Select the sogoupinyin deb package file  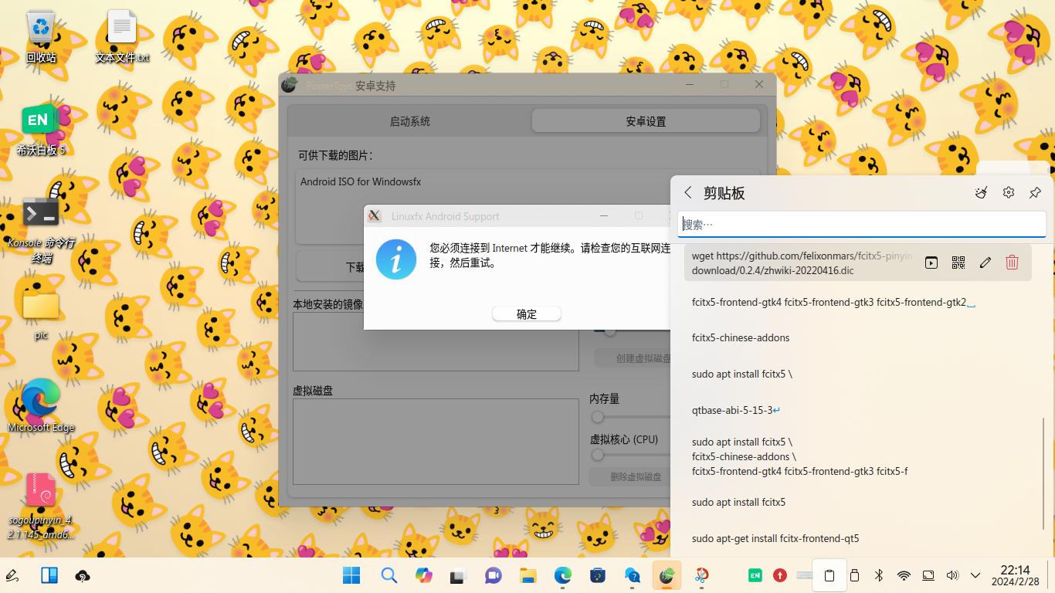pos(41,507)
